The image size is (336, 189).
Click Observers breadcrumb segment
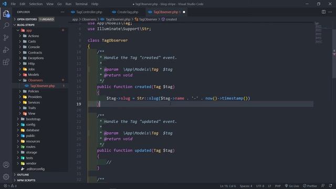(89, 19)
